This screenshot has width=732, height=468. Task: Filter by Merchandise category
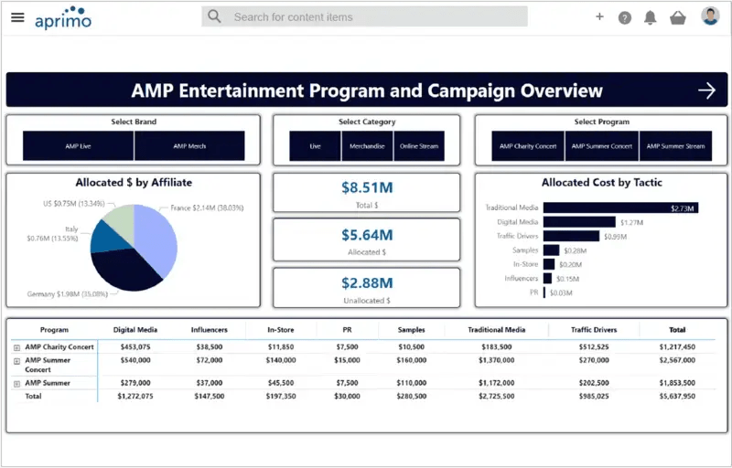367,146
